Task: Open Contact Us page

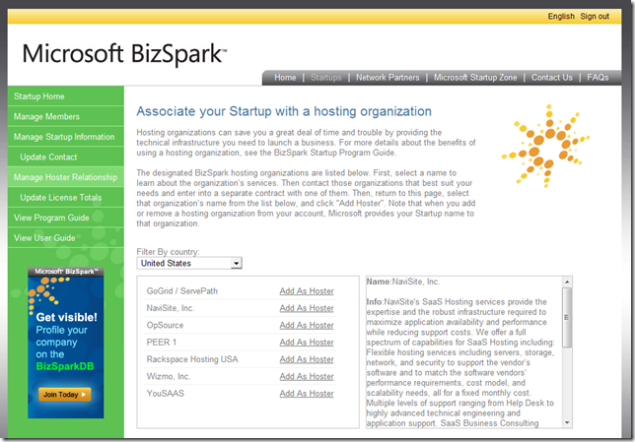Action: coord(551,77)
